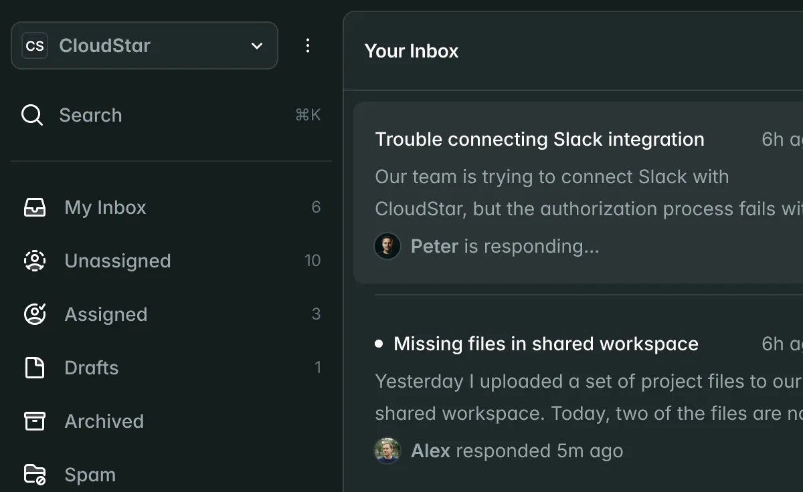Toggle the unread dot on Missing files ticket

coord(379,344)
